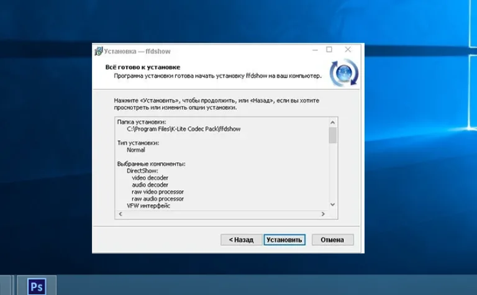The height and width of the screenshot is (295, 477).
Task: Click the 'DirectShow:' line in the summary
Action: (x=142, y=171)
